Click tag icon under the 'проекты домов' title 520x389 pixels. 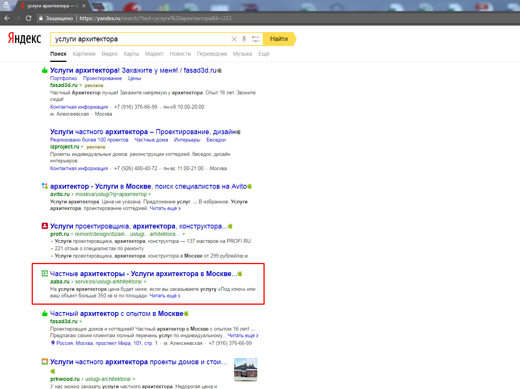click(53, 371)
